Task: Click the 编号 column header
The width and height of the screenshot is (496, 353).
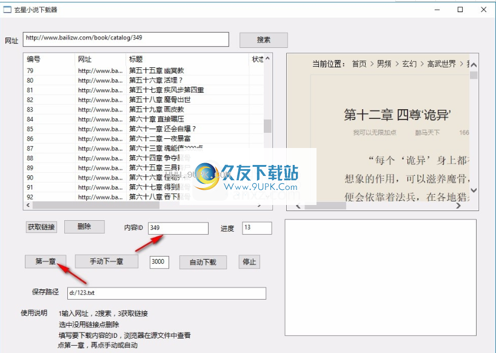Action: click(x=49, y=59)
